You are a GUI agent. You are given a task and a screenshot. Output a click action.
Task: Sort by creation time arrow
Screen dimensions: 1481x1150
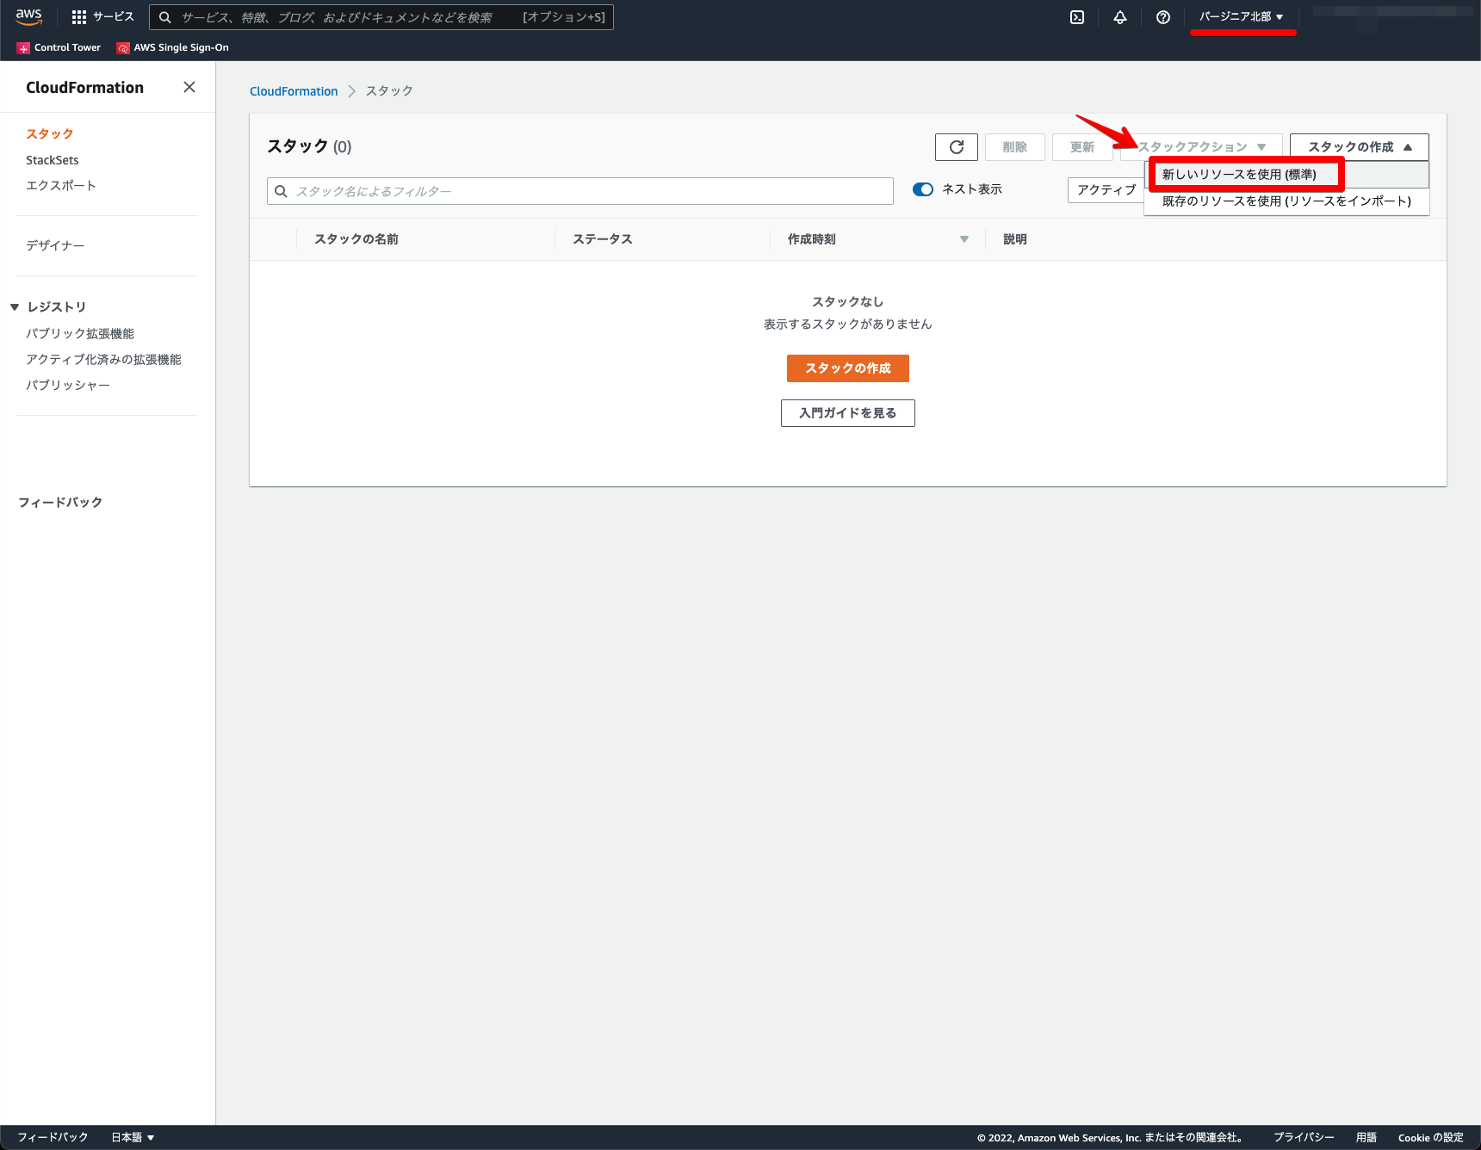(x=964, y=239)
